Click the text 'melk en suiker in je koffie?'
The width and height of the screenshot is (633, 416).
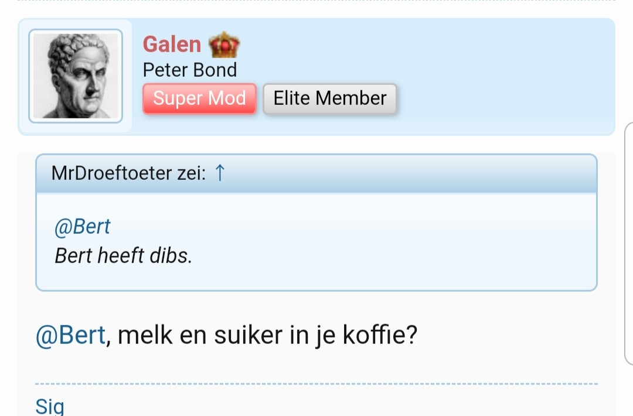(x=267, y=336)
